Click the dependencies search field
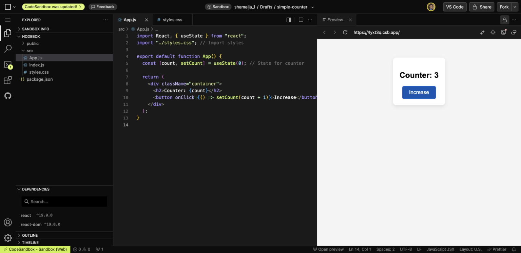521x253 pixels. pos(64,201)
